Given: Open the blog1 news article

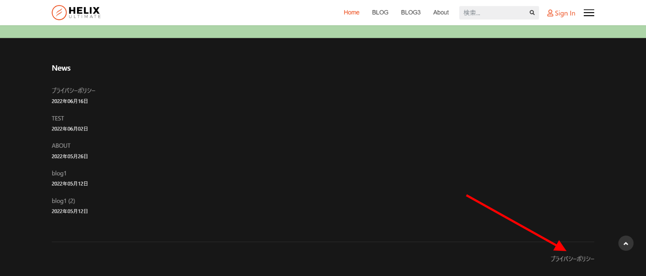Looking at the screenshot, I should (x=59, y=173).
